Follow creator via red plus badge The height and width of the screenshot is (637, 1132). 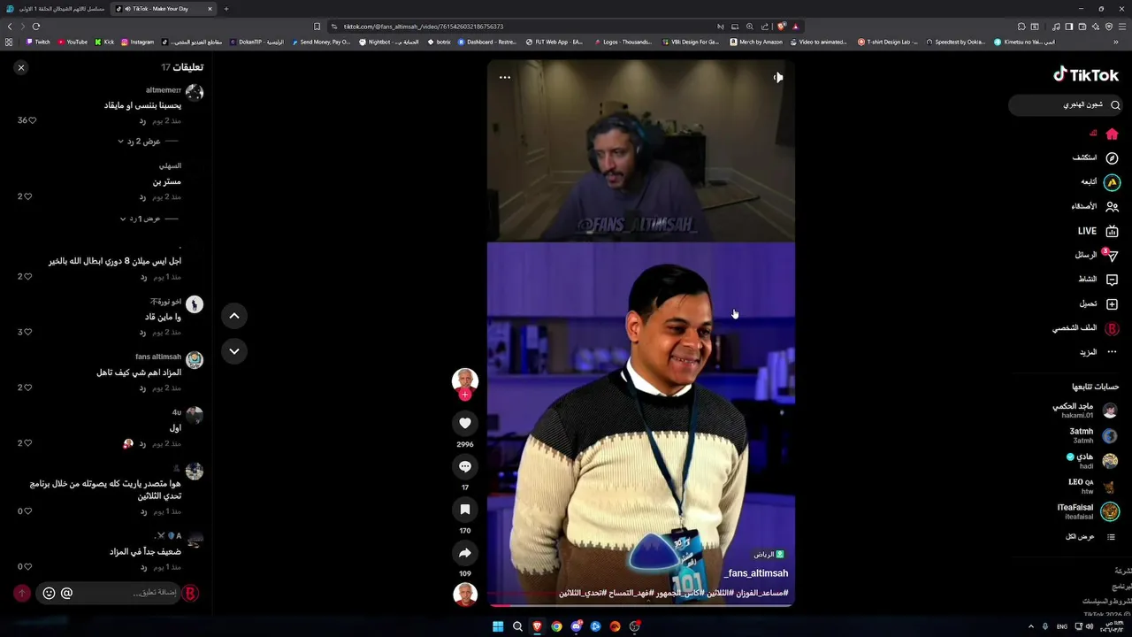(465, 395)
